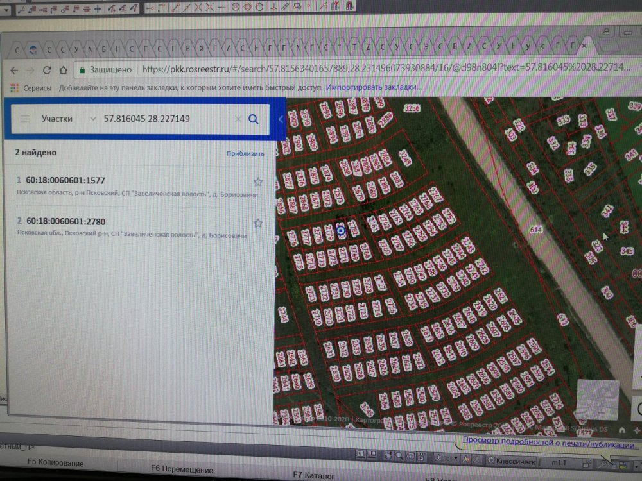
Task: Star the parcel 60:18:0060601:2780 as favorite
Action: [258, 223]
